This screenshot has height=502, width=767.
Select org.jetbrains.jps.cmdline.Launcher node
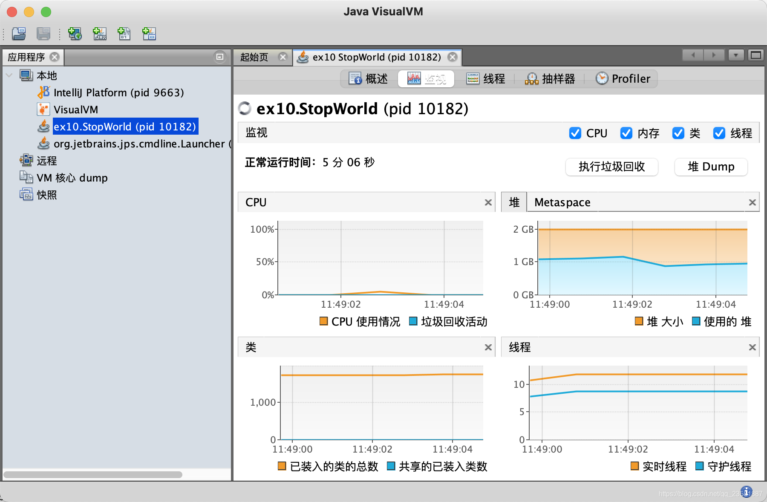click(x=142, y=144)
